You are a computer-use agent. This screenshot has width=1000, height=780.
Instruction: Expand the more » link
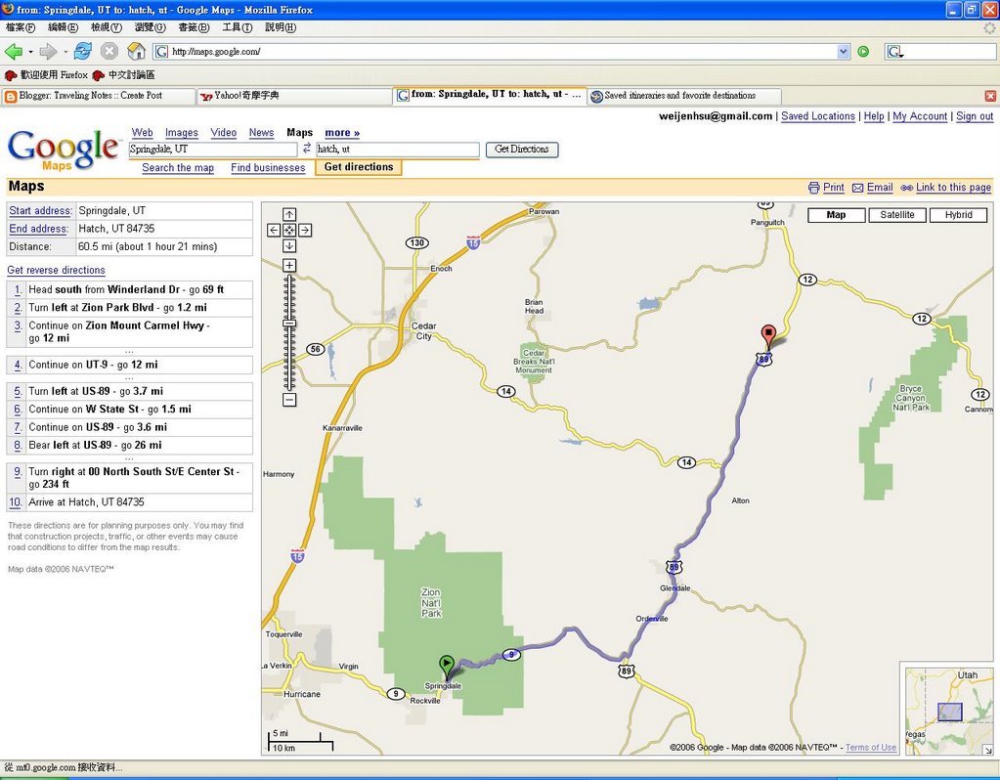coord(342,133)
